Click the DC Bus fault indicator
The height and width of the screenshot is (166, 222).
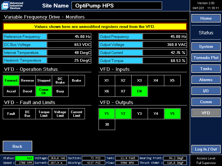(x=27, y=114)
